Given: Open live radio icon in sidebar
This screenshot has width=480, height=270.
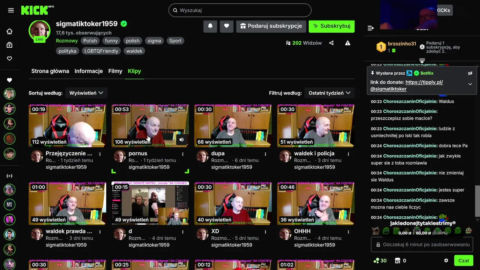Looking at the screenshot, I should tap(9, 176).
